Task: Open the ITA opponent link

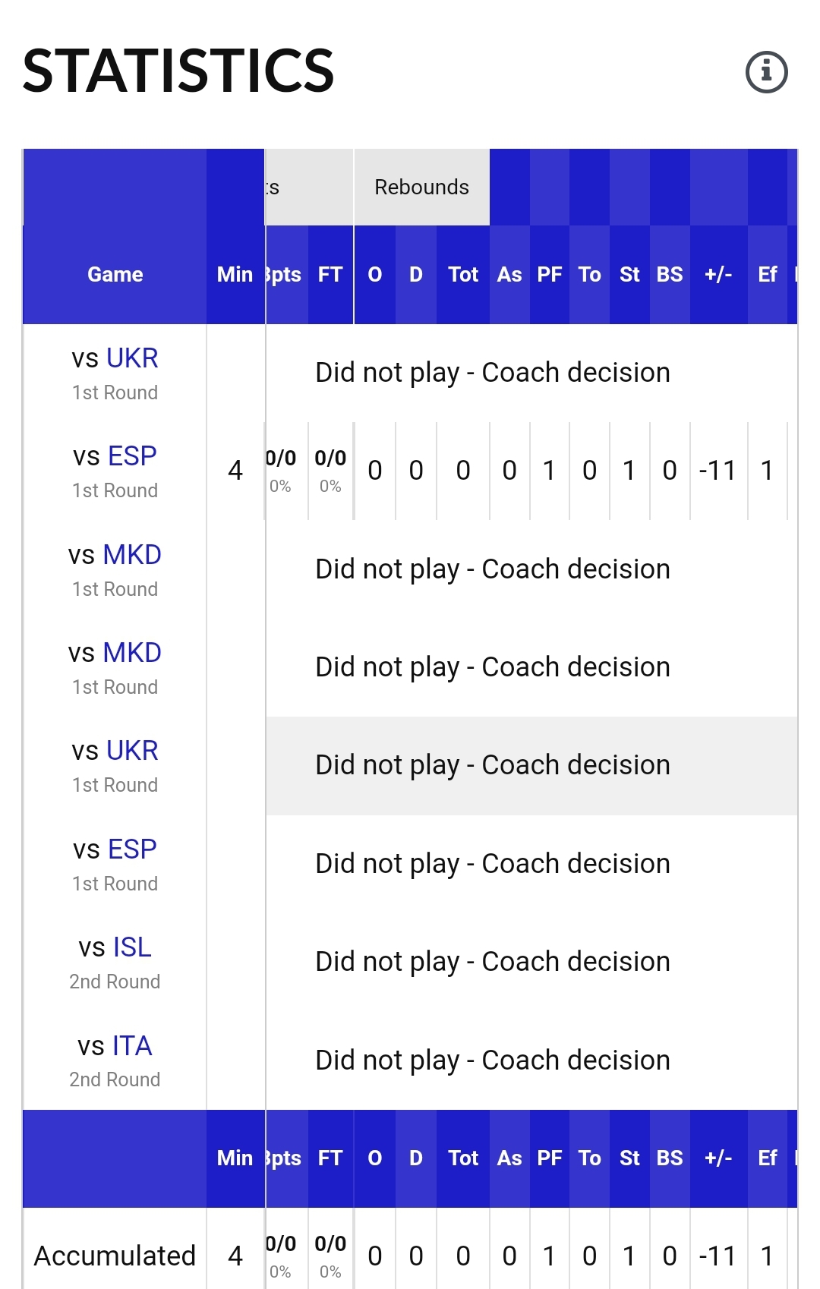Action: click(133, 1046)
